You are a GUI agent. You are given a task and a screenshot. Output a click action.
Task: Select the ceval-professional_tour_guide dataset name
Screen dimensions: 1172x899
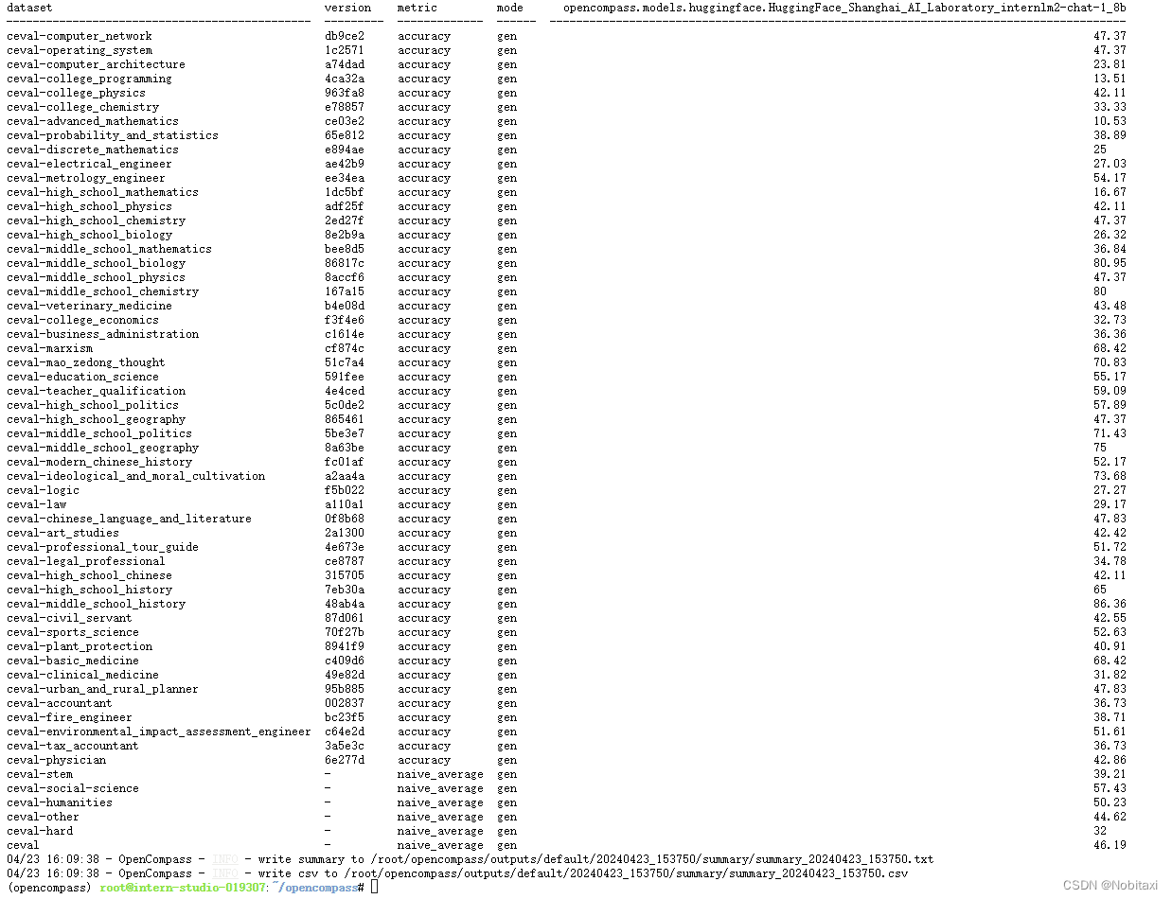(102, 547)
